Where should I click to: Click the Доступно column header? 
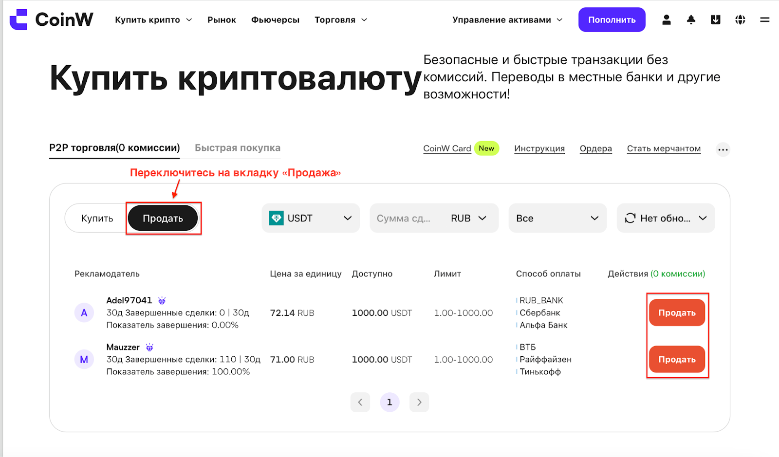[x=372, y=274]
